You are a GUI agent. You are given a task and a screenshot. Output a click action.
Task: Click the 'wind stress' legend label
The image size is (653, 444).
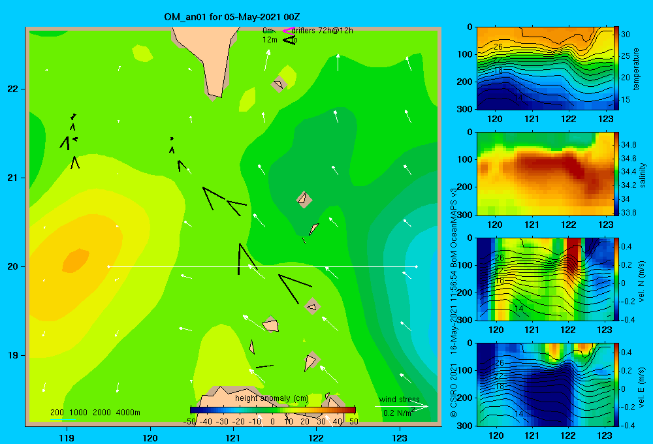tap(400, 399)
